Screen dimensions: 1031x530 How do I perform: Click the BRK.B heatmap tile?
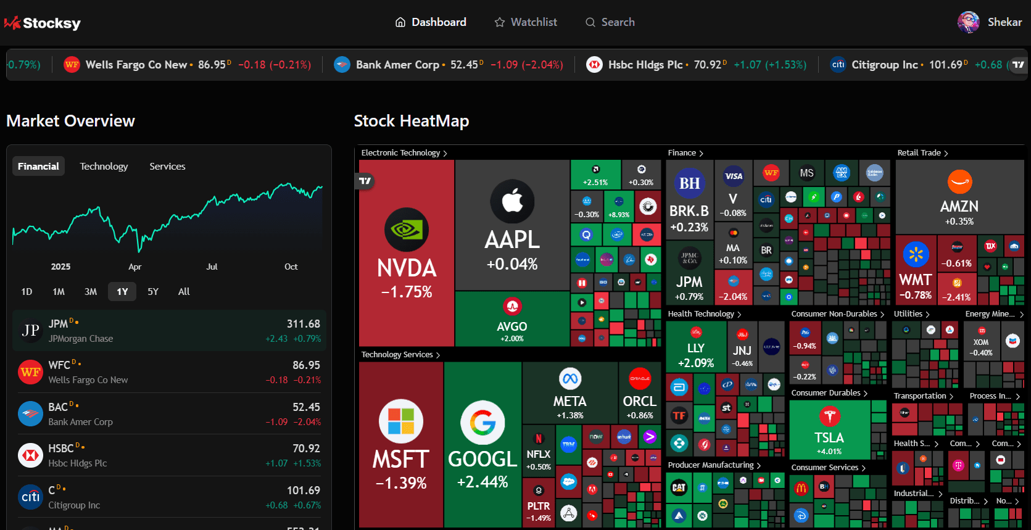coord(689,201)
